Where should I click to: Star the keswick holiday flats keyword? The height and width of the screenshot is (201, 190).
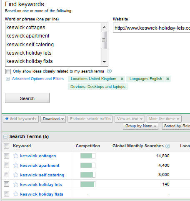pyautogui.click(x=15, y=194)
